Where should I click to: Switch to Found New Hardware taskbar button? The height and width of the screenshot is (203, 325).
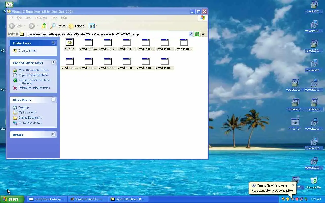[47, 199]
